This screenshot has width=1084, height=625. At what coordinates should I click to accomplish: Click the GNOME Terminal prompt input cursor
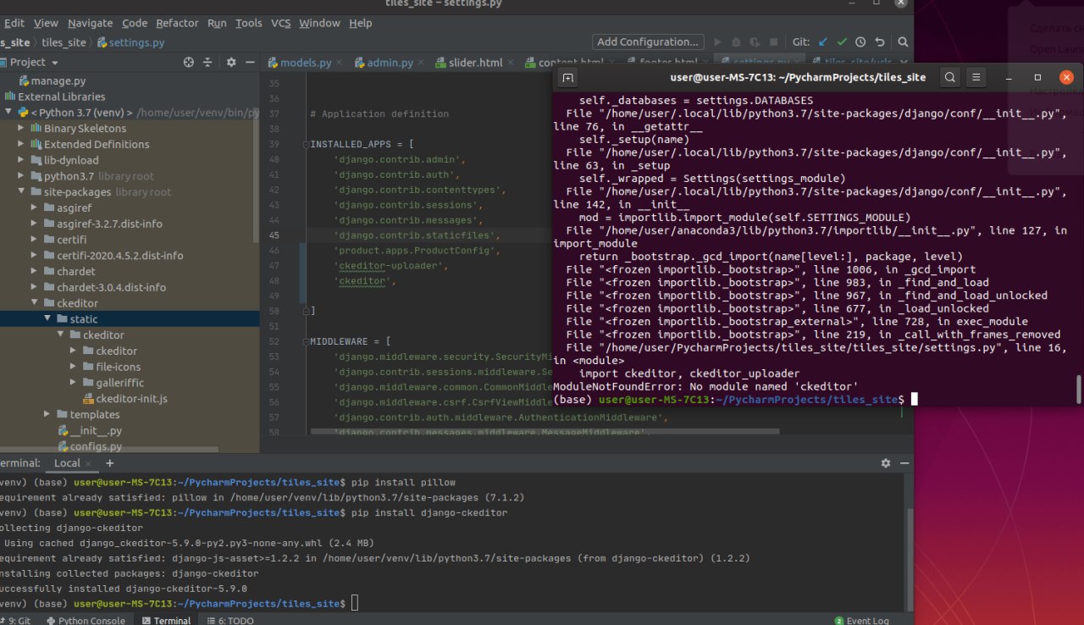pyautogui.click(x=915, y=399)
